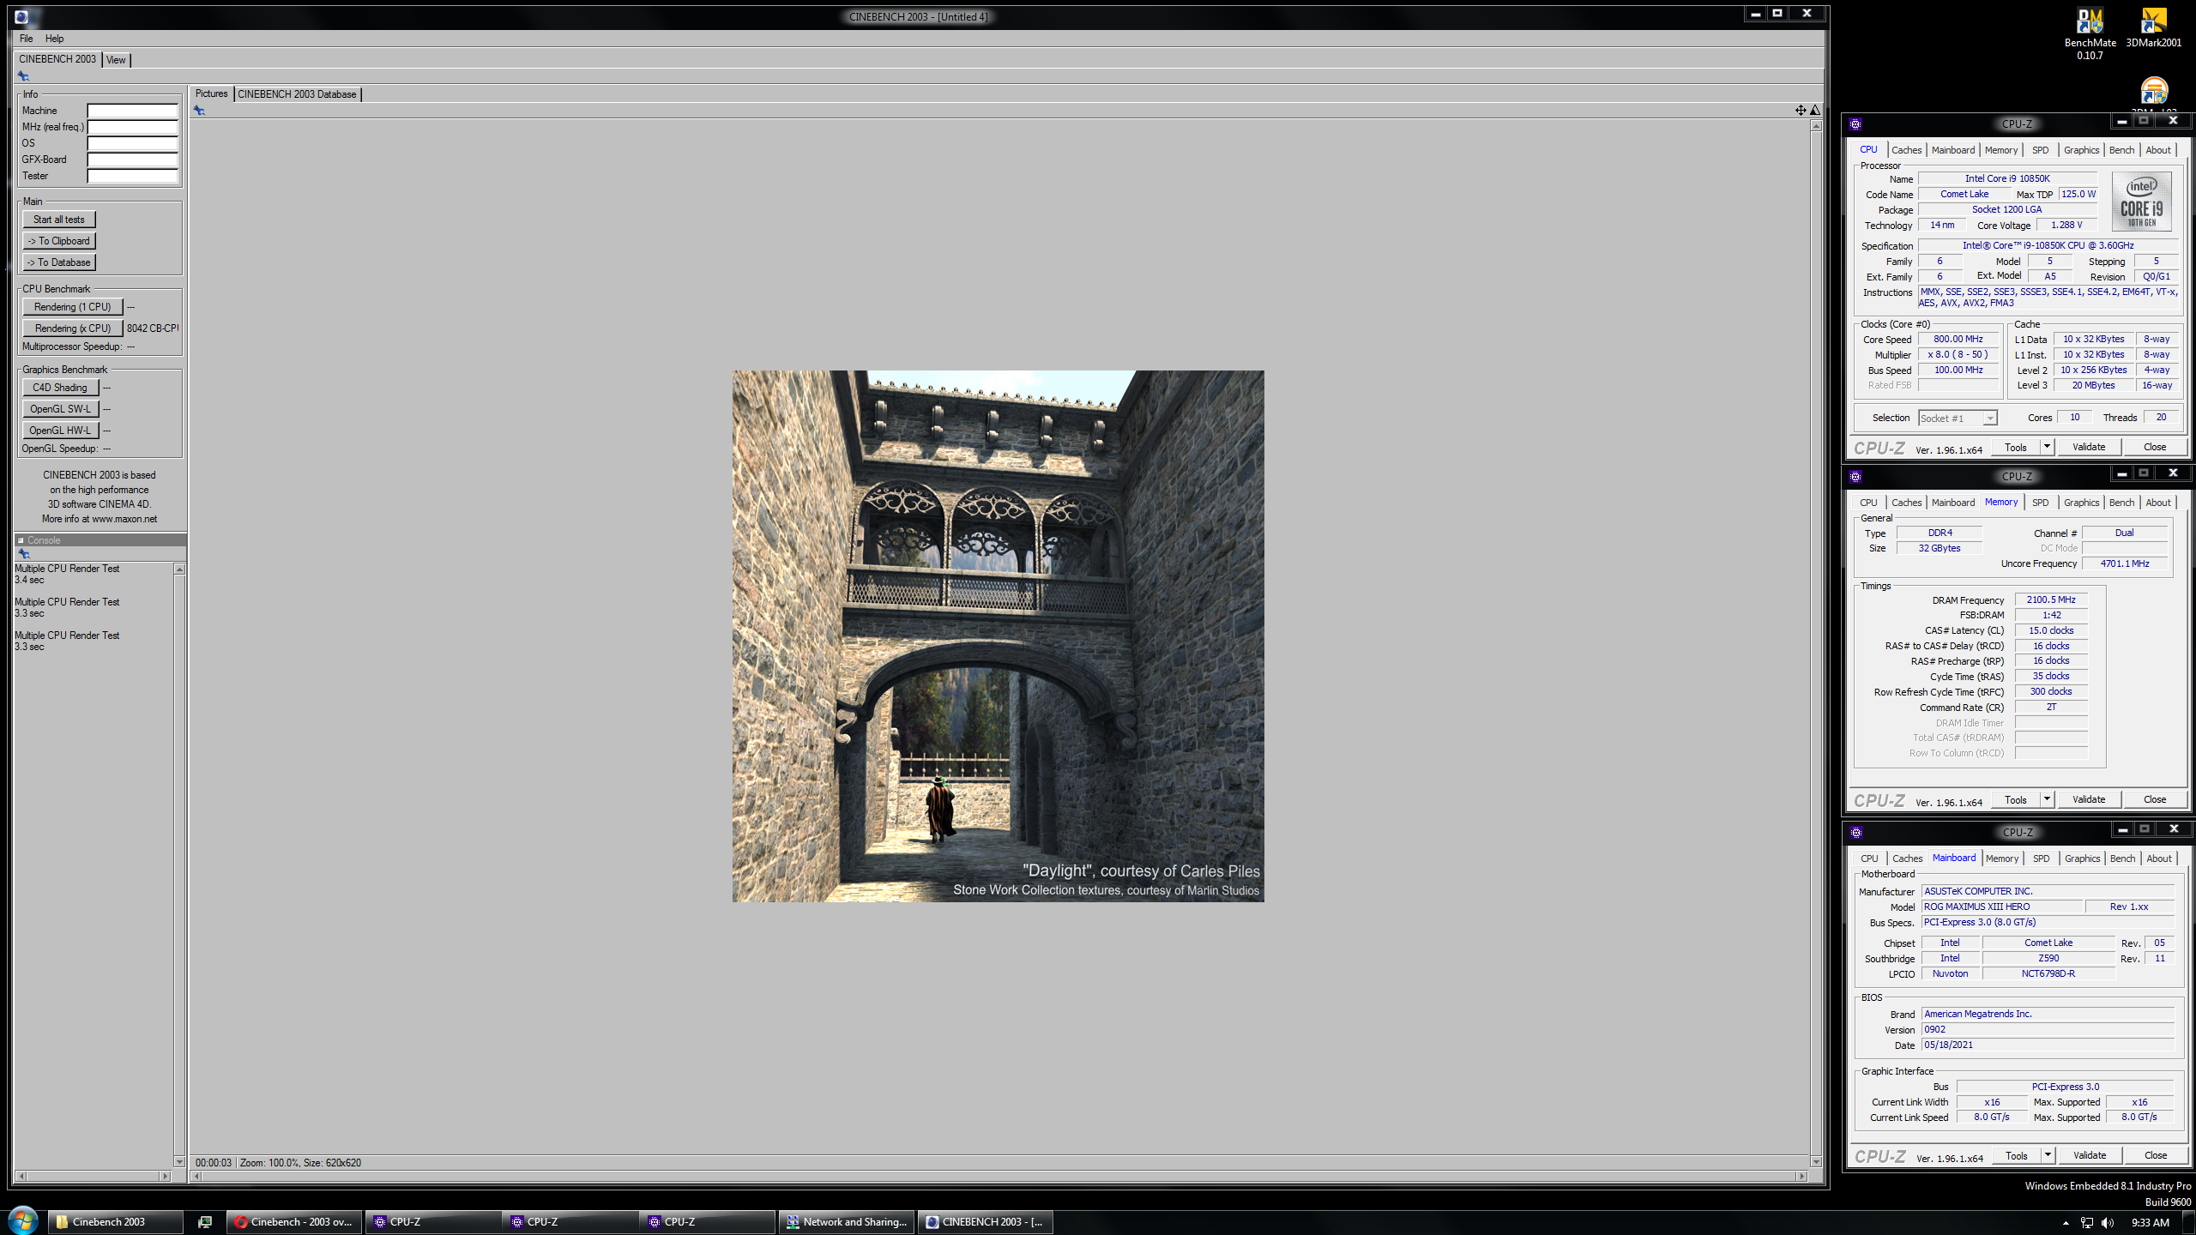Click the rendered Daylight image

pyautogui.click(x=998, y=636)
